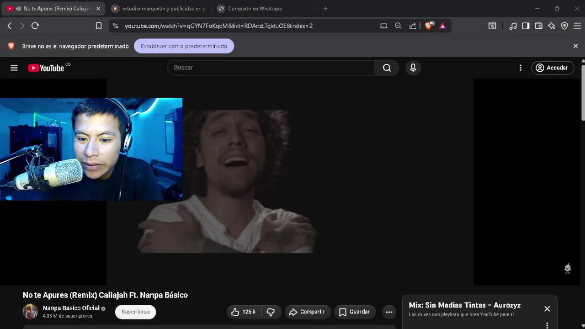
Task: Click the search magnifier button
Action: [x=387, y=68]
